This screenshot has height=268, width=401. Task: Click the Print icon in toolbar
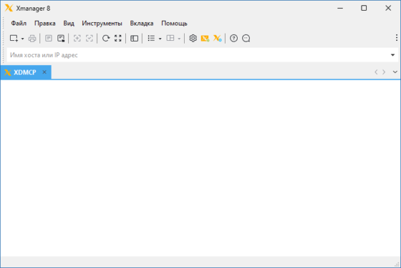(x=32, y=38)
